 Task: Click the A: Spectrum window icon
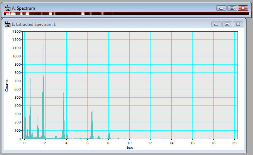coord(8,8)
